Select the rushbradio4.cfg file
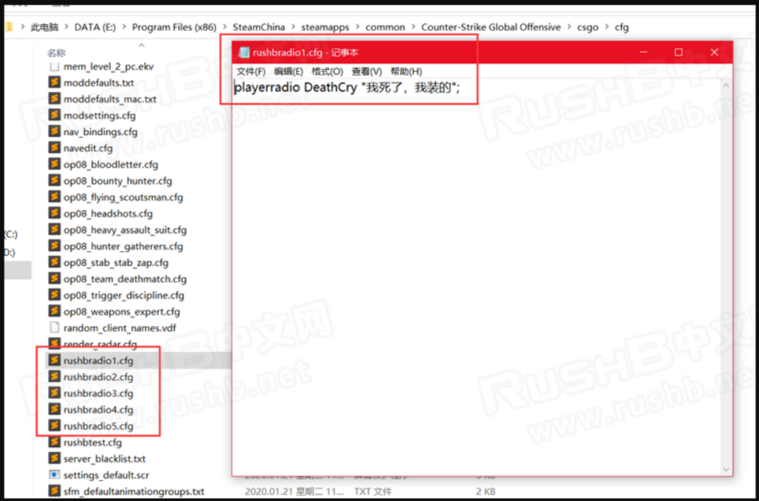The height and width of the screenshot is (501, 759). (x=99, y=410)
